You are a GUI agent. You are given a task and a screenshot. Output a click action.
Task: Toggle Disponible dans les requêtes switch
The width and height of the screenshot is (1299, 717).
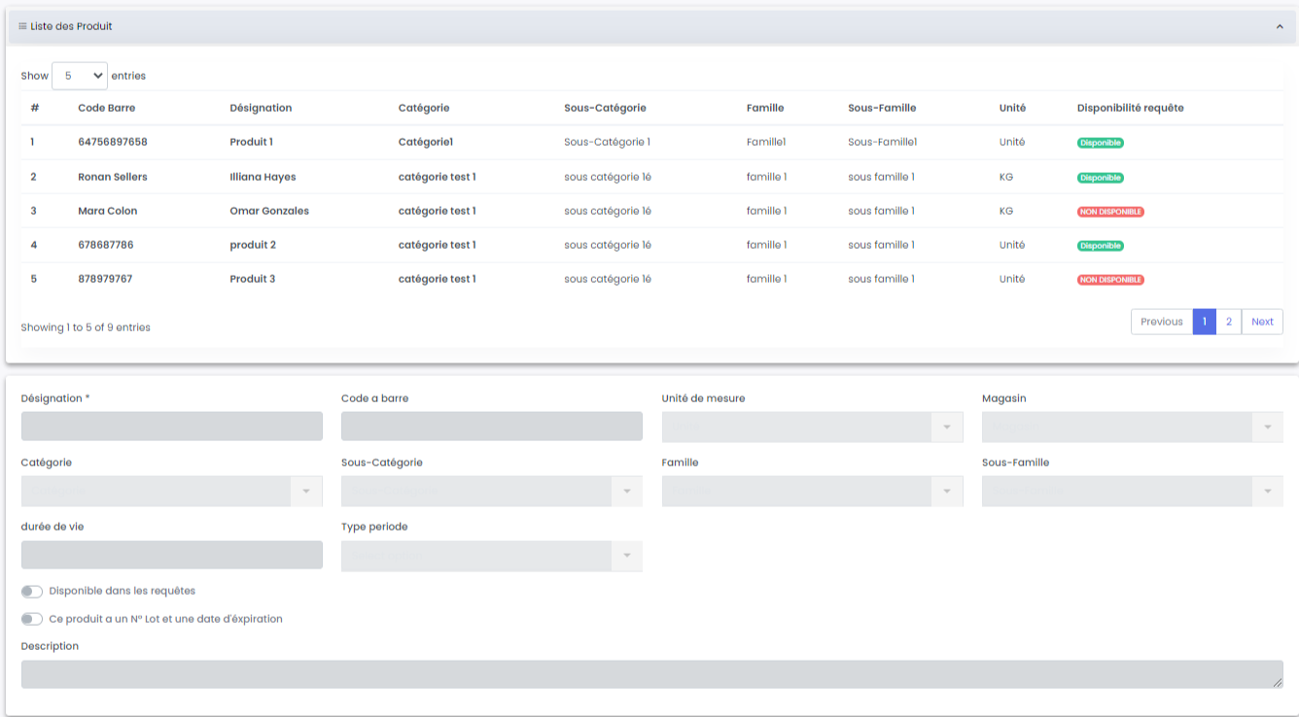(x=32, y=592)
